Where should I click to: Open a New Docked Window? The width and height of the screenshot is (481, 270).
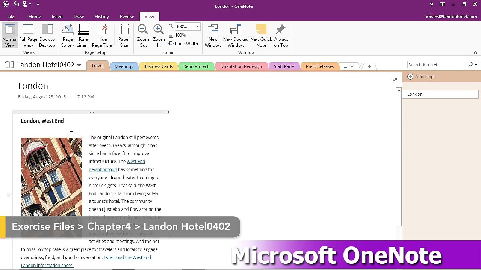tap(236, 36)
